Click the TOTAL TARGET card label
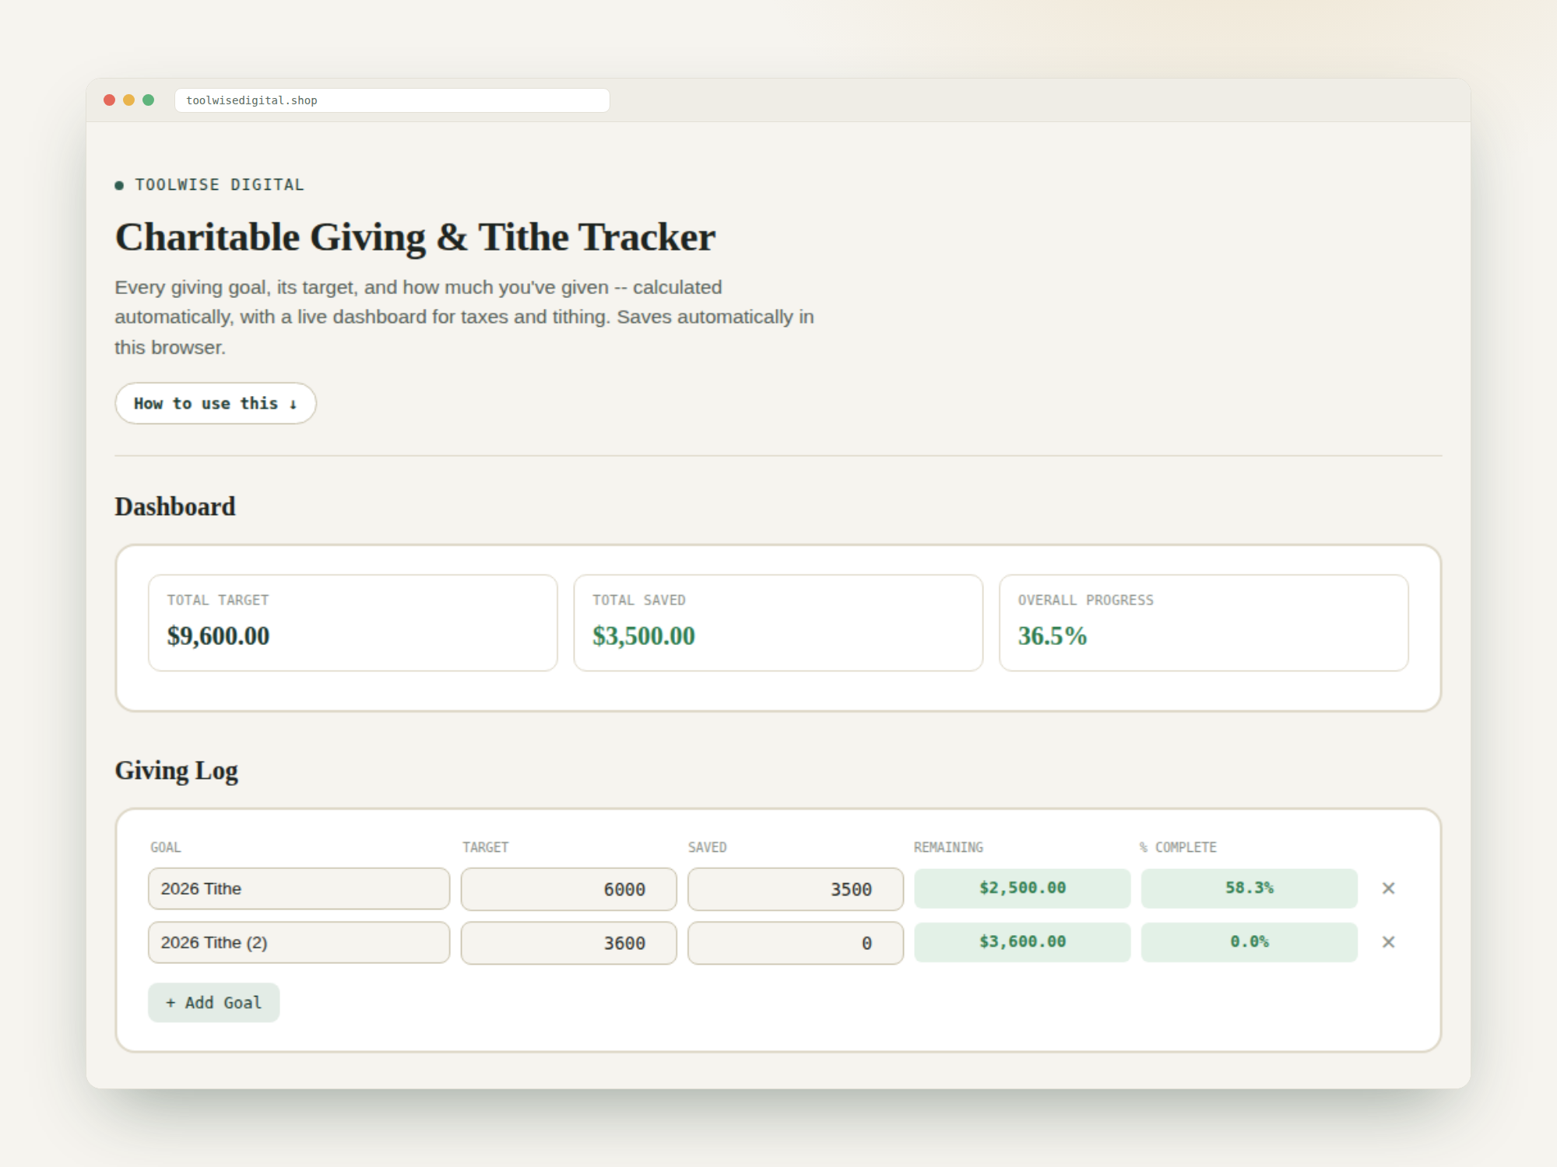The height and width of the screenshot is (1167, 1557). coord(218,601)
